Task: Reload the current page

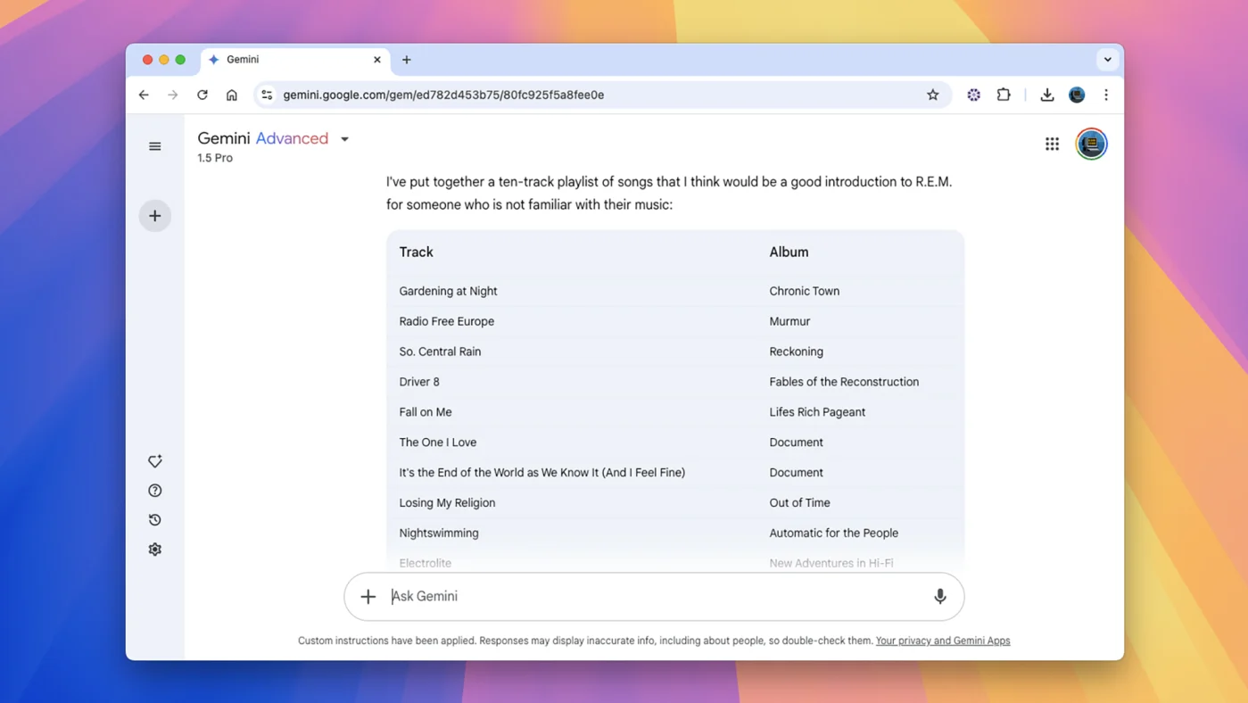Action: pos(202,95)
